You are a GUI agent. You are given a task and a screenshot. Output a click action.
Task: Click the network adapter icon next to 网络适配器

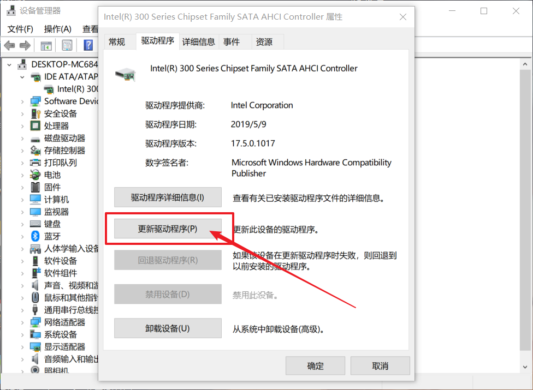[x=35, y=322]
